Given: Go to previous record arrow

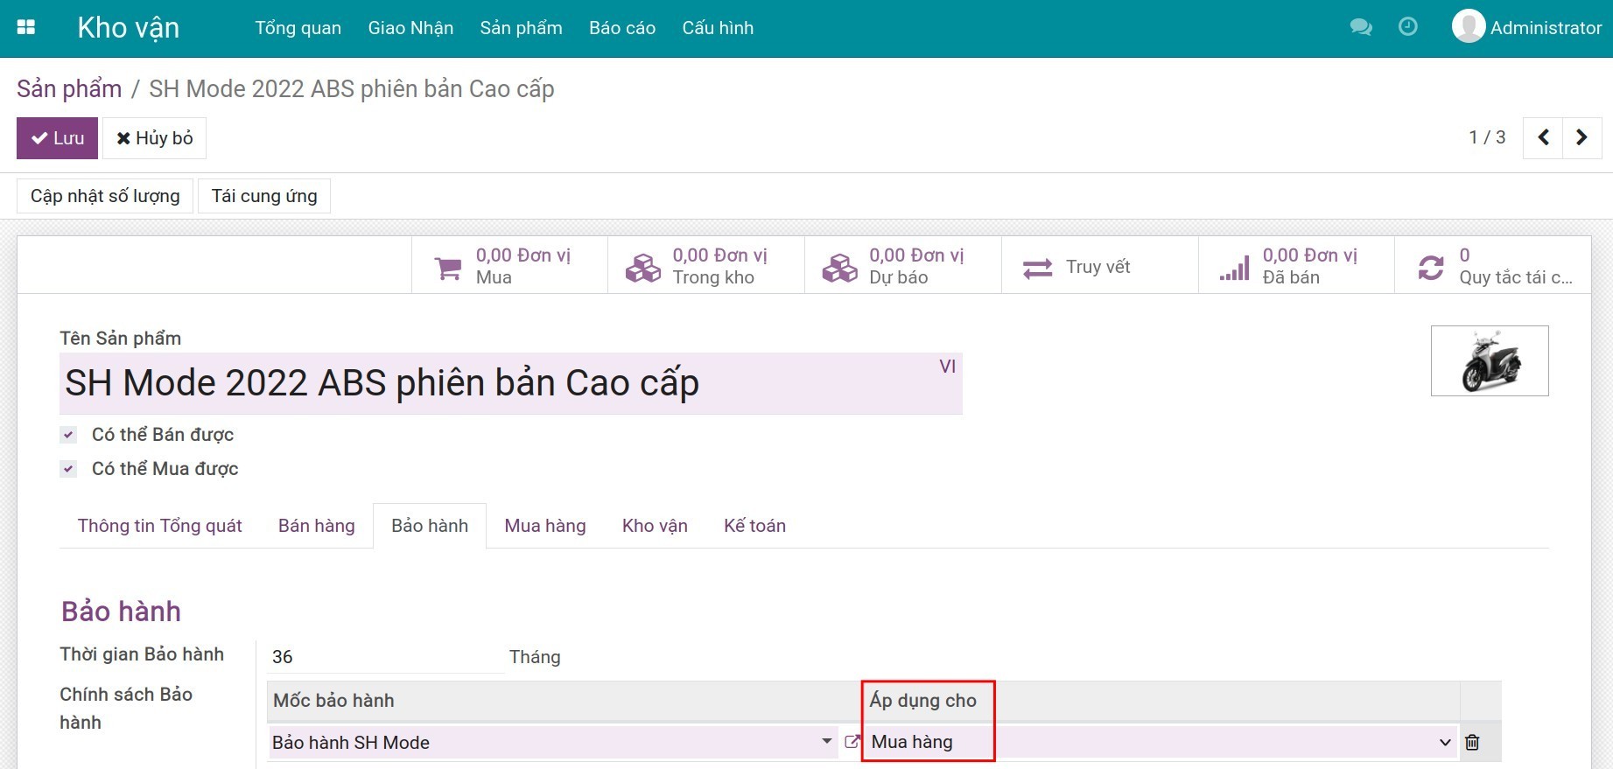Looking at the screenshot, I should pos(1543,137).
